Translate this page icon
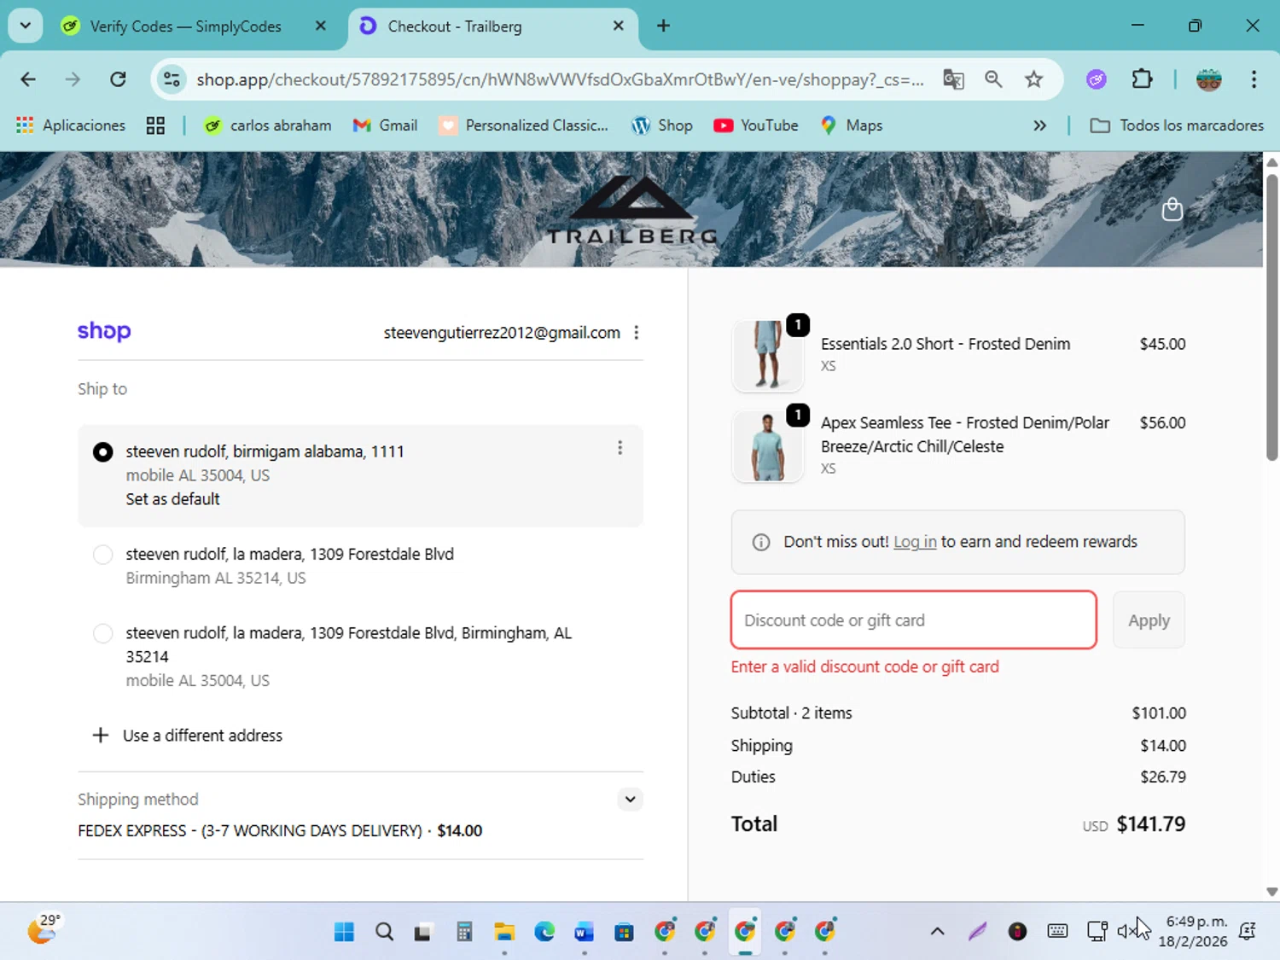This screenshot has height=960, width=1280. (953, 79)
